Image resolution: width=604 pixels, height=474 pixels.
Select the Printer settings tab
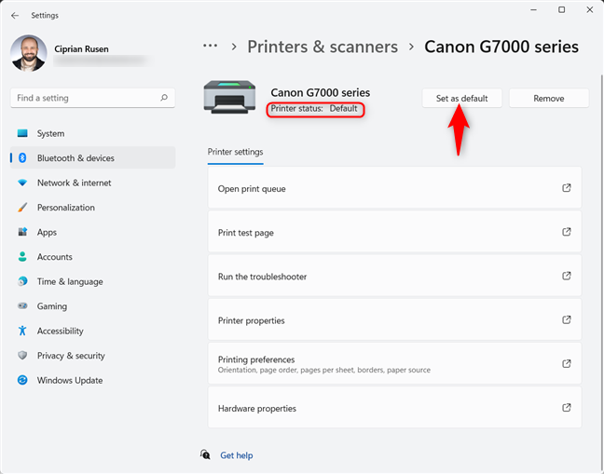coord(236,152)
